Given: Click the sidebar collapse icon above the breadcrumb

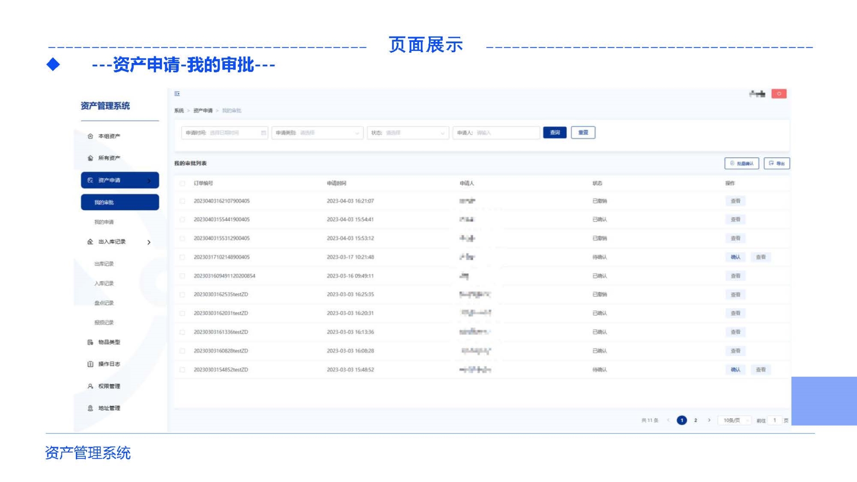Looking at the screenshot, I should pyautogui.click(x=177, y=94).
